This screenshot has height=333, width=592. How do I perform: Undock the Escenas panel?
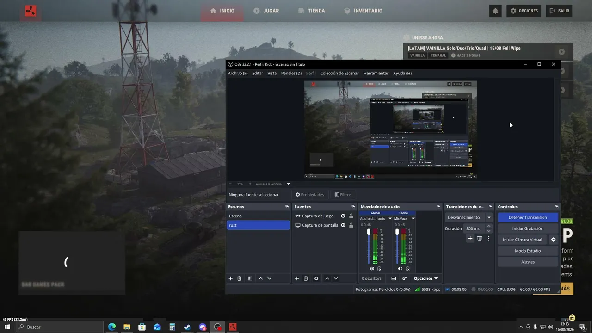pyautogui.click(x=287, y=207)
